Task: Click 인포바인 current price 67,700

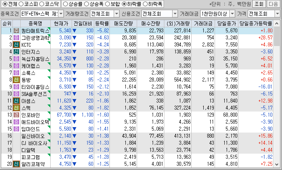Action: pyautogui.click(x=64, y=115)
